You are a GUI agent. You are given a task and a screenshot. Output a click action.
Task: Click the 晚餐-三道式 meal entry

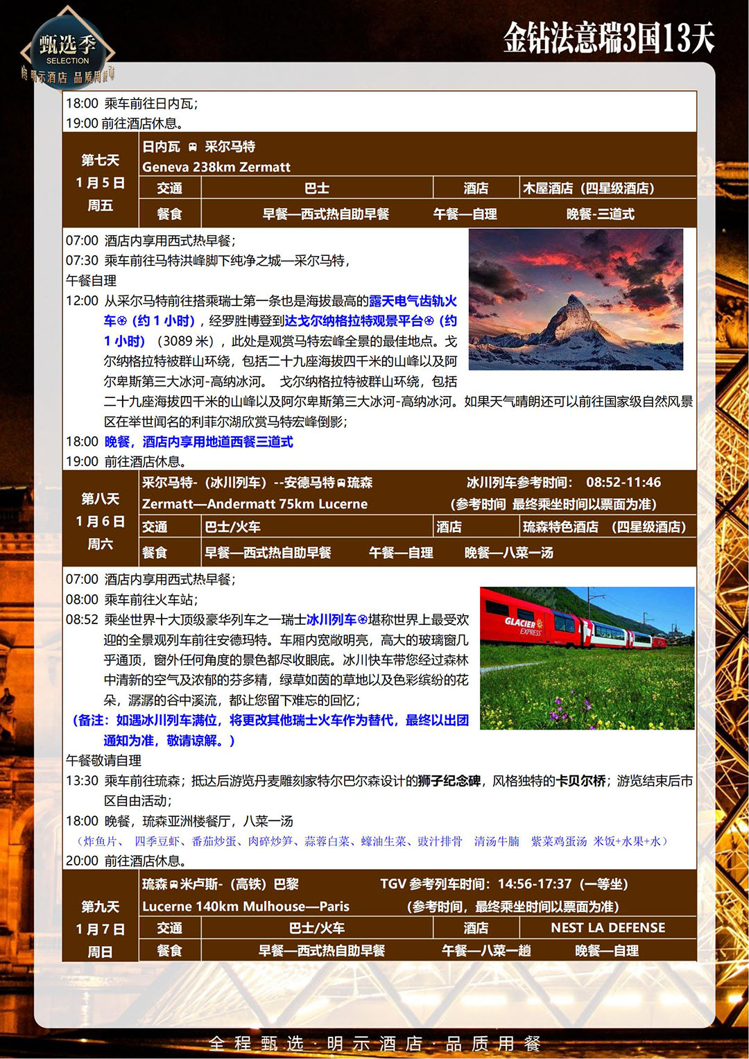pyautogui.click(x=601, y=214)
